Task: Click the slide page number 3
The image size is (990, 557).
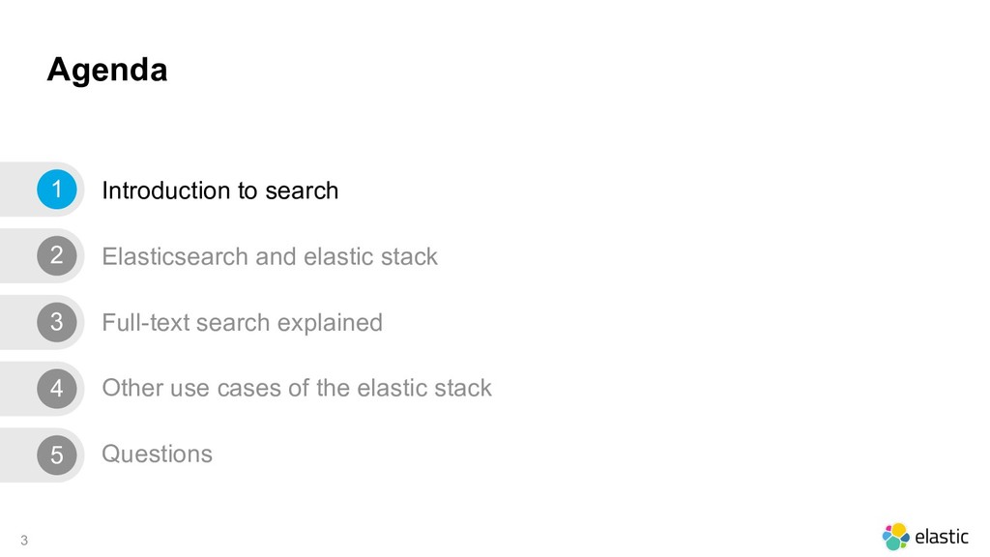Action: click(x=24, y=540)
